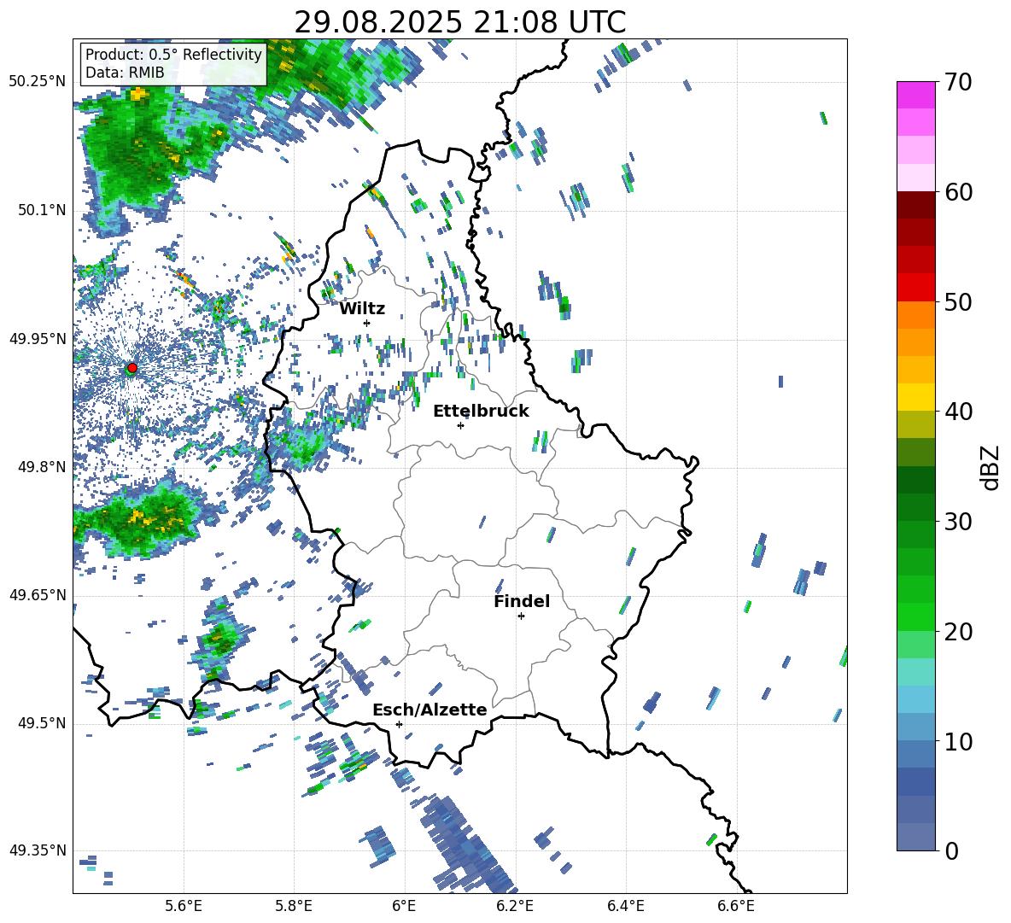Click the Product: 0.5° Reflectivity text

point(173,55)
